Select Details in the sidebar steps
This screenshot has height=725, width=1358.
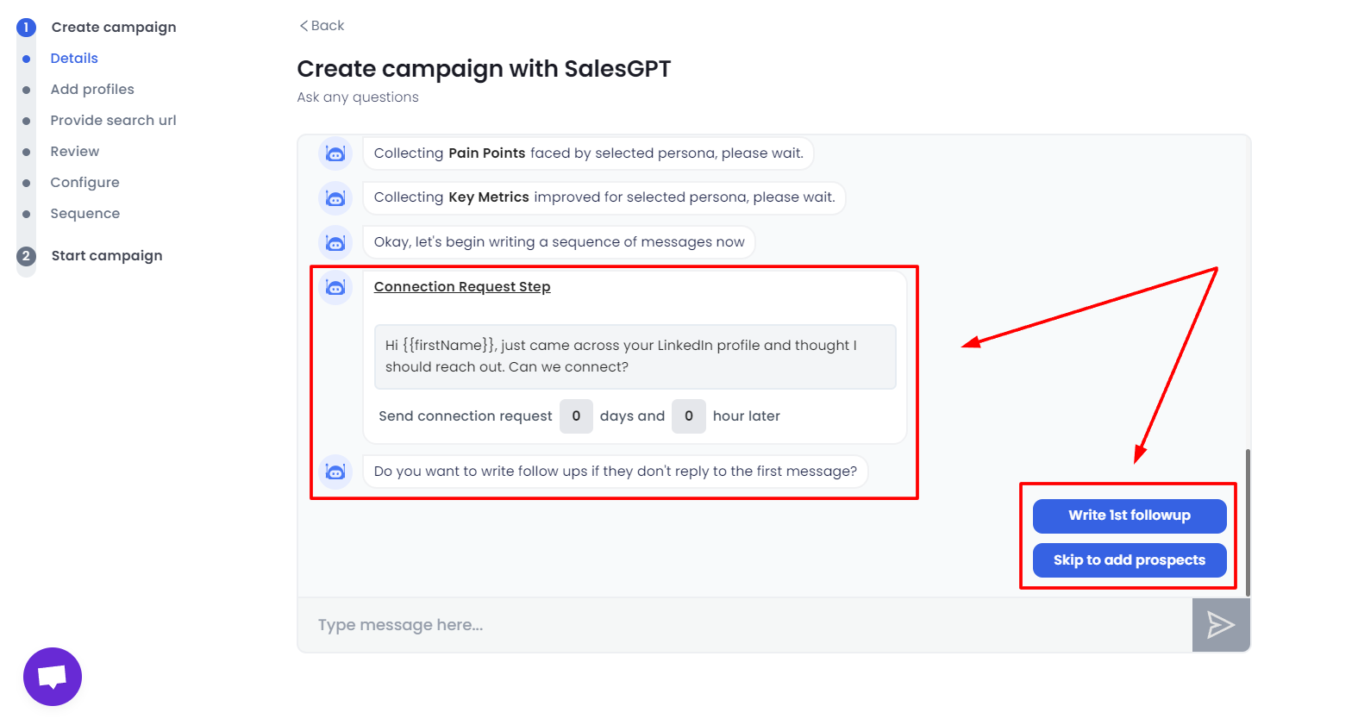coord(73,58)
